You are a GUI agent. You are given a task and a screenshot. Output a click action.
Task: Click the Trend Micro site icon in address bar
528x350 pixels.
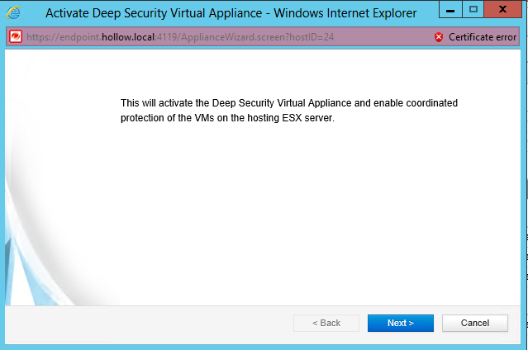[15, 37]
